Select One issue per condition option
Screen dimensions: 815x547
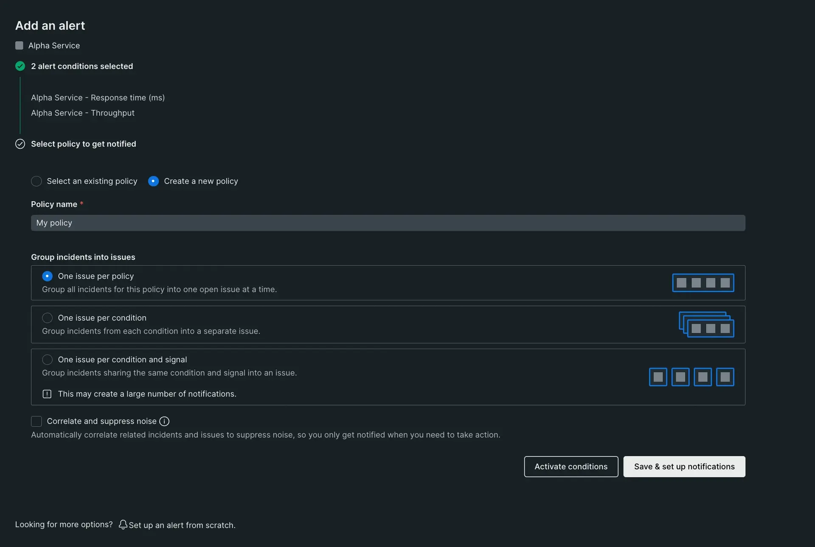pos(47,318)
